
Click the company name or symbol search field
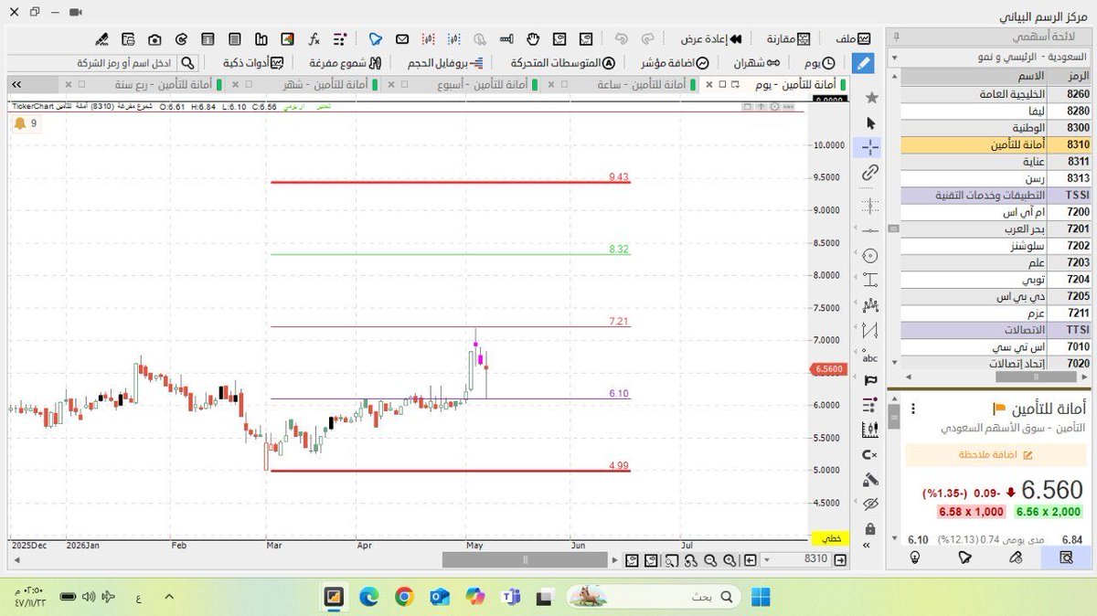pyautogui.click(x=93, y=63)
